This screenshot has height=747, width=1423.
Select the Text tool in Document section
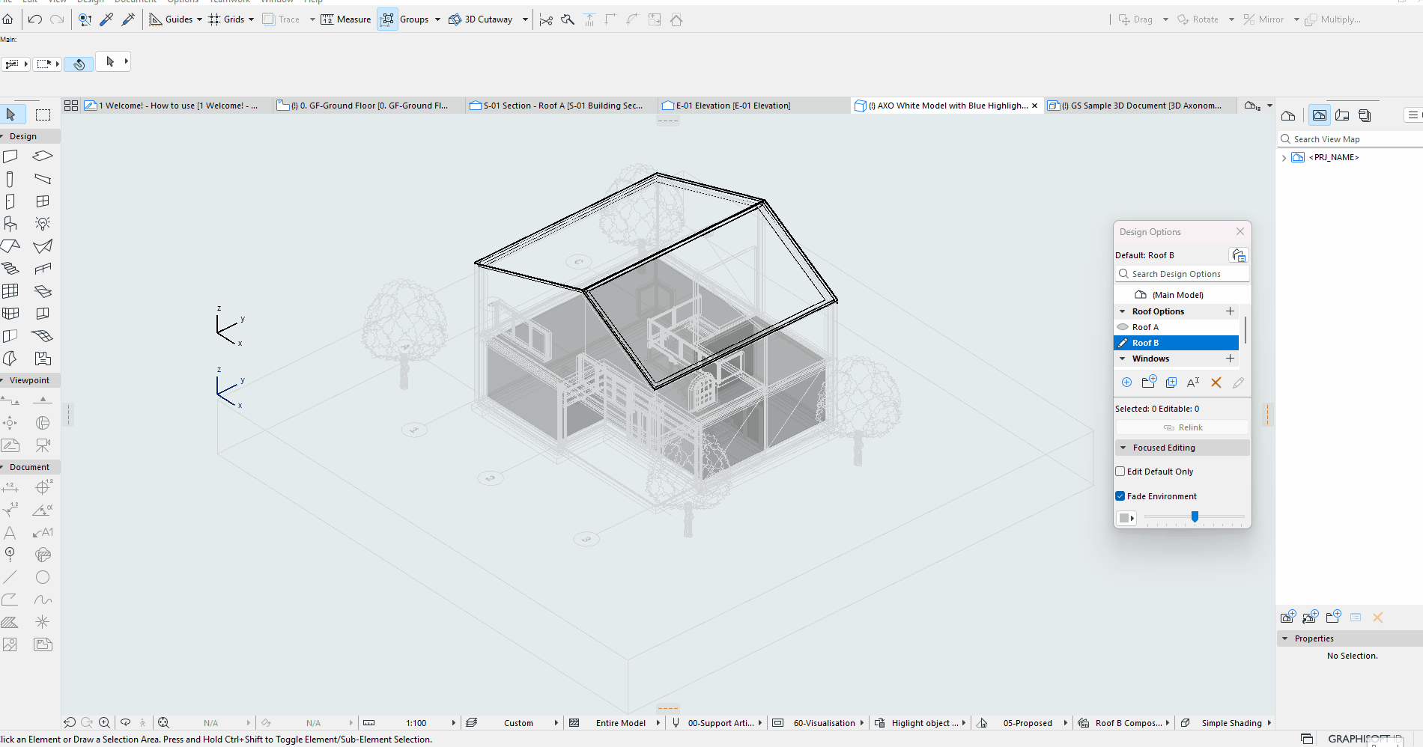10,533
